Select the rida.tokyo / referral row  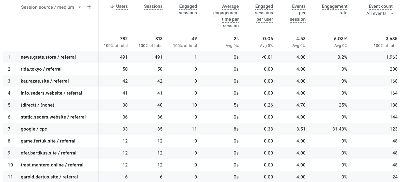[41, 69]
